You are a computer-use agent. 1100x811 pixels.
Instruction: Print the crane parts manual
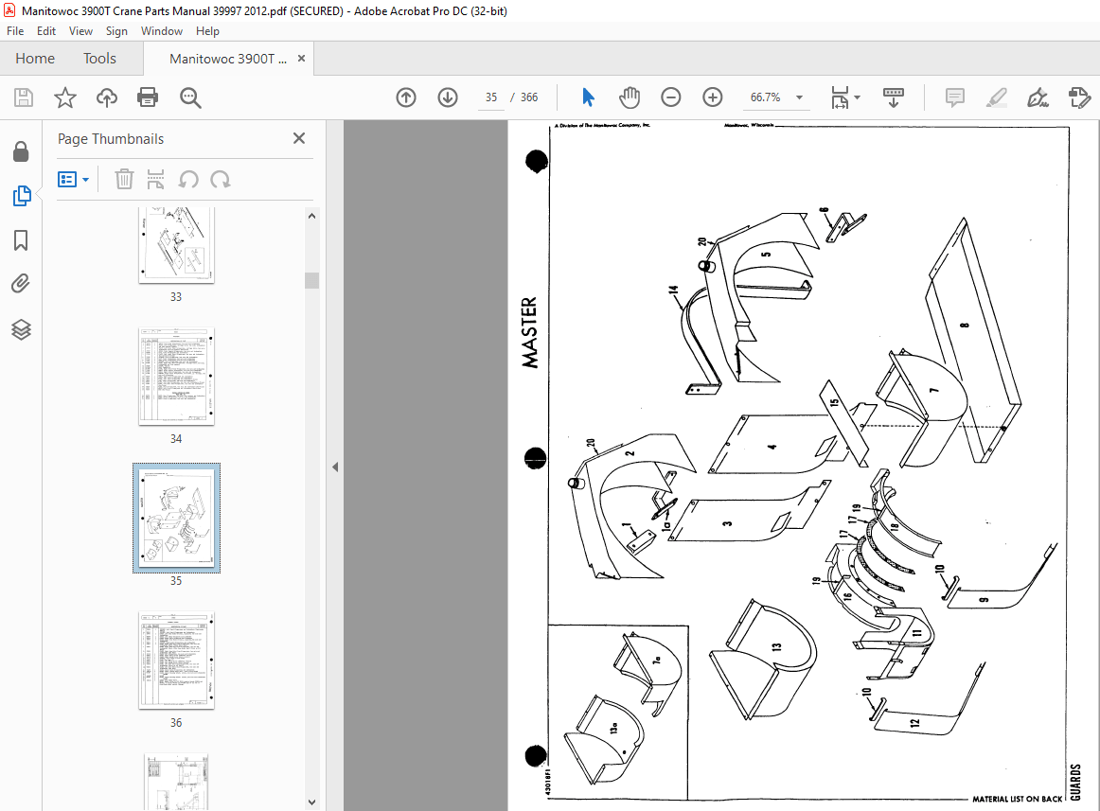[x=148, y=97]
